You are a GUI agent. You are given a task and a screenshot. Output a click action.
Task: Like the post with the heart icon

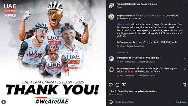(111, 85)
